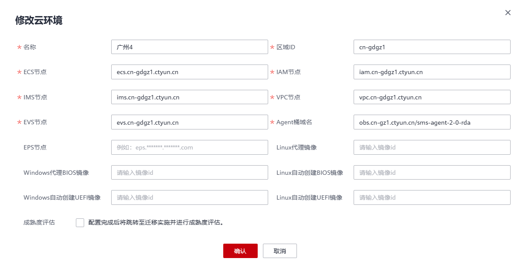Click the red 确认 button
The width and height of the screenshot is (518, 272).
[x=240, y=251]
